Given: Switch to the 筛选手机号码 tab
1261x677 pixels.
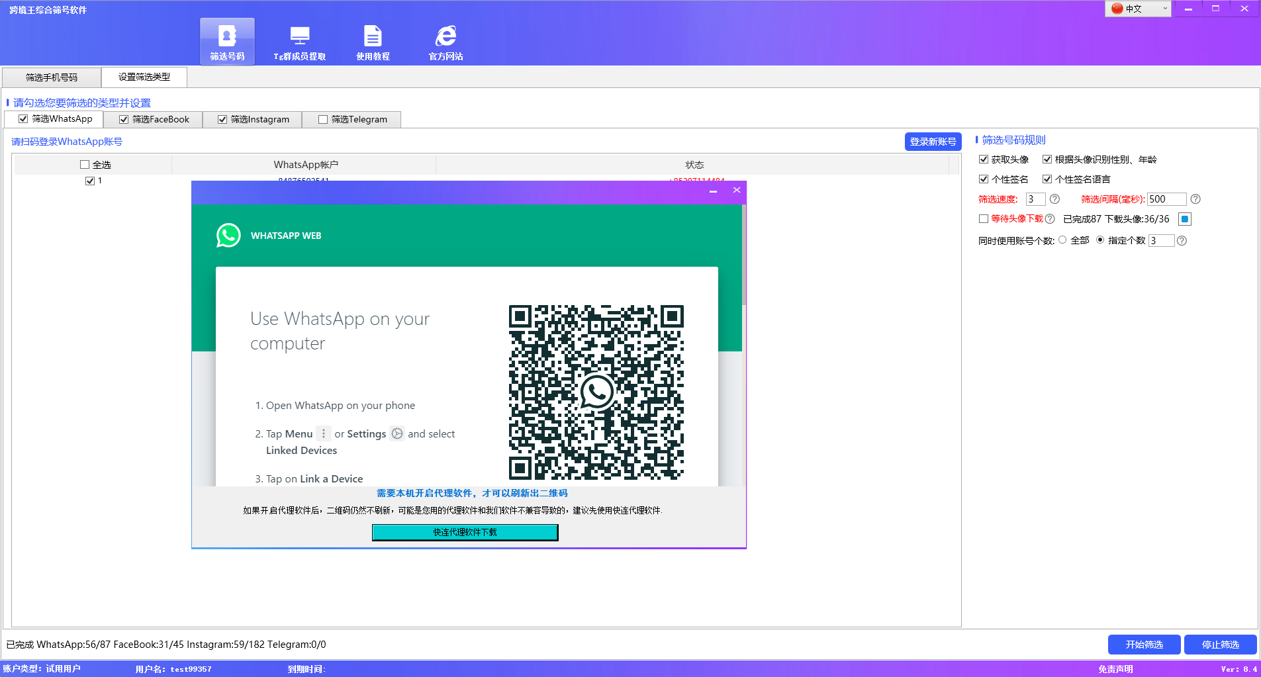Looking at the screenshot, I should click(52, 77).
